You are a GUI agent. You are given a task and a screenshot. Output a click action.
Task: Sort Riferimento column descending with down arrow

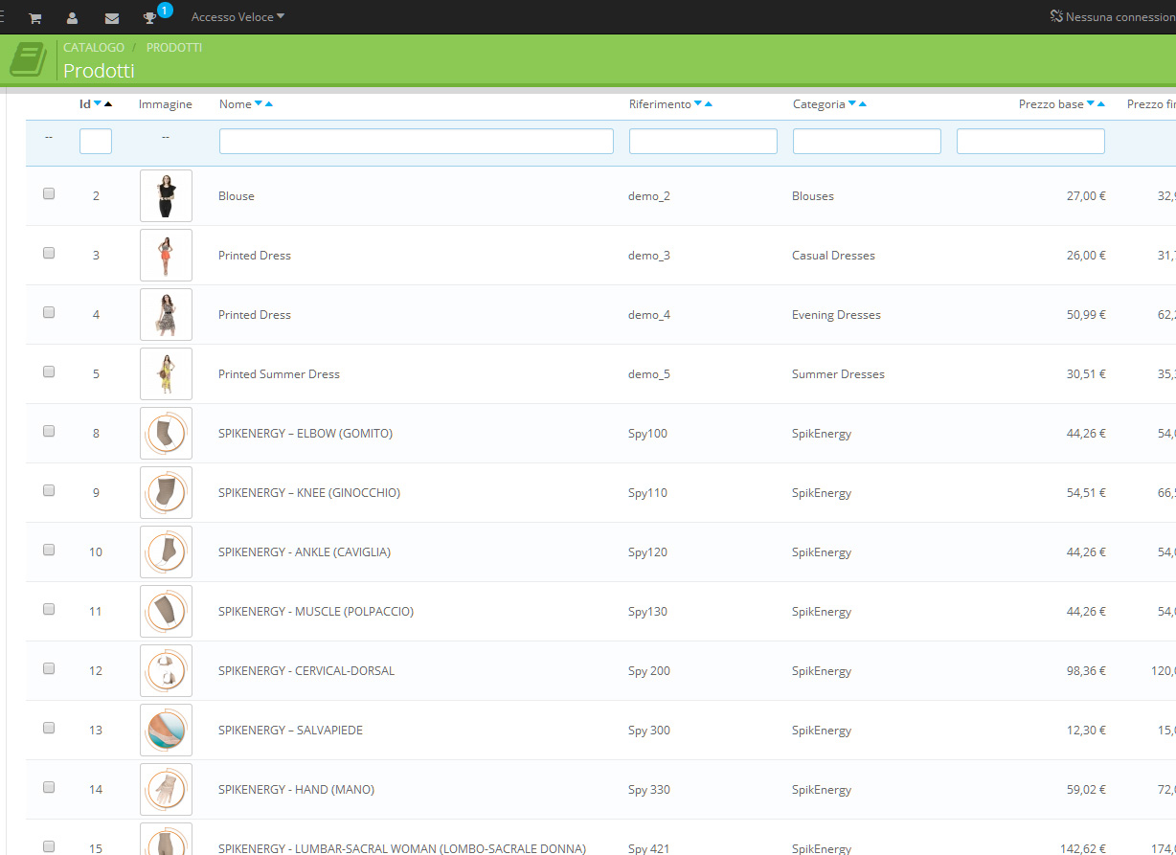tap(697, 103)
